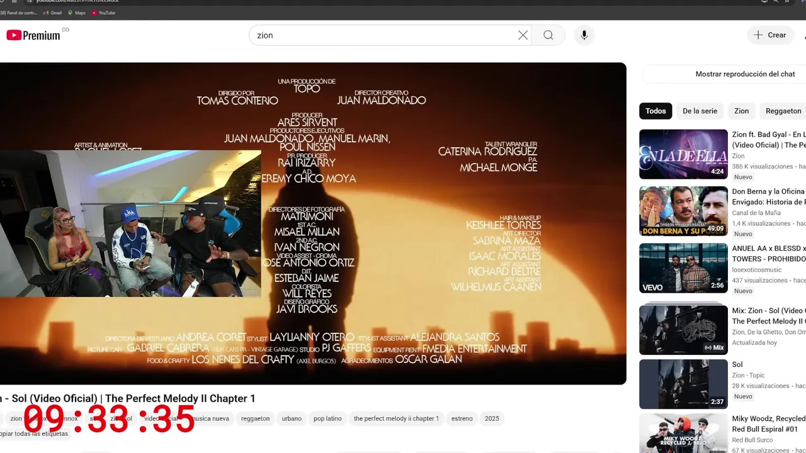Open the Gmail bookmark
Image resolution: width=806 pixels, height=453 pixels.
[x=52, y=13]
